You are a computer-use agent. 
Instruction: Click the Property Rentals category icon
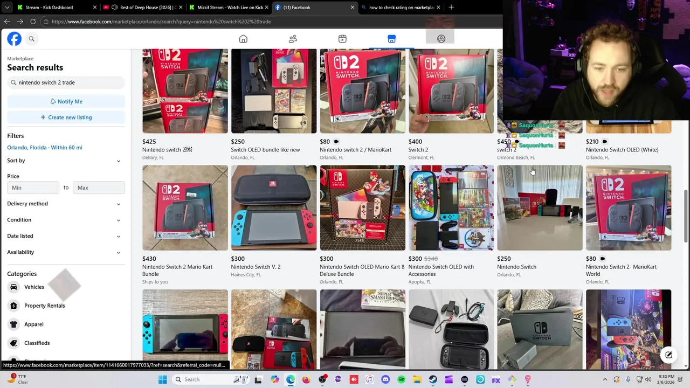click(x=13, y=306)
